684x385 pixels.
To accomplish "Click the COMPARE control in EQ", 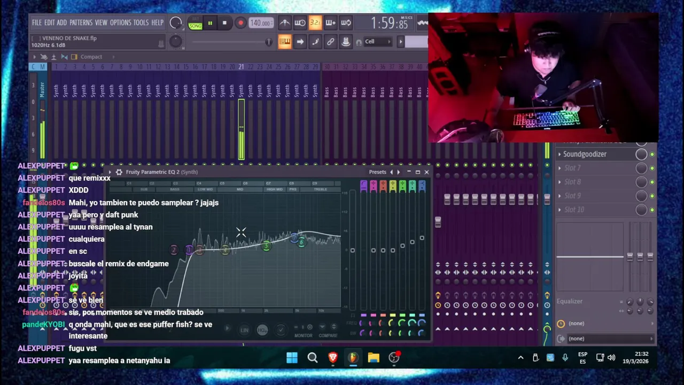I will [x=328, y=336].
